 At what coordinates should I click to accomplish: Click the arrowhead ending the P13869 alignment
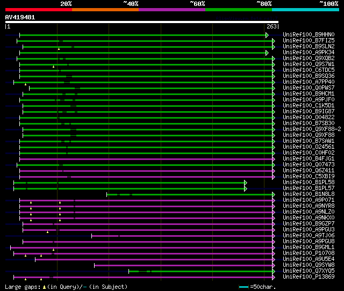273,277
